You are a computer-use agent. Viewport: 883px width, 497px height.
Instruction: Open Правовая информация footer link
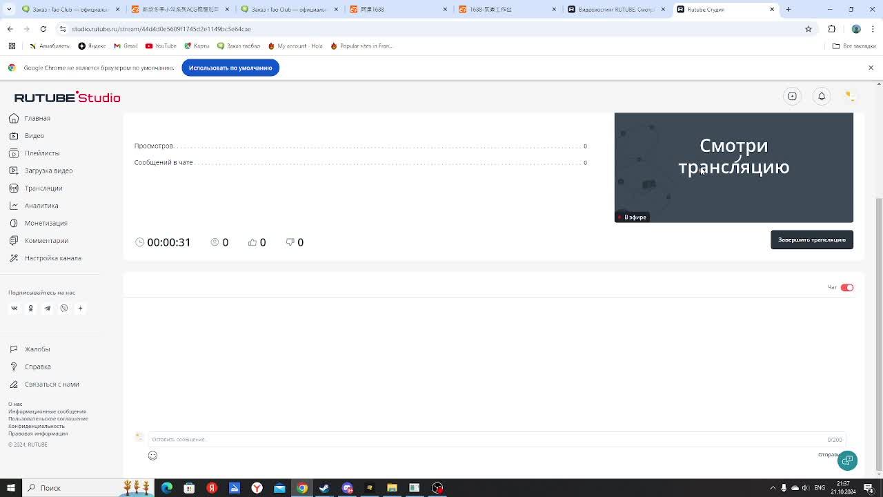[38, 433]
